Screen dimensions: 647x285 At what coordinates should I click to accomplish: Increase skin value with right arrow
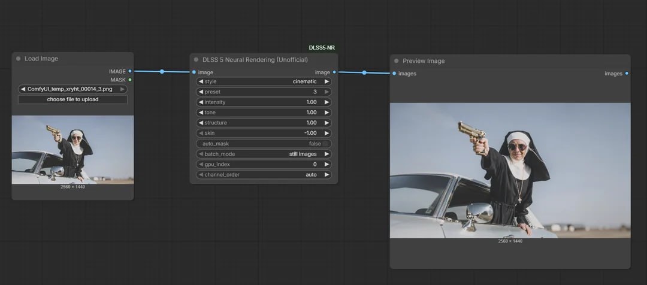point(326,134)
